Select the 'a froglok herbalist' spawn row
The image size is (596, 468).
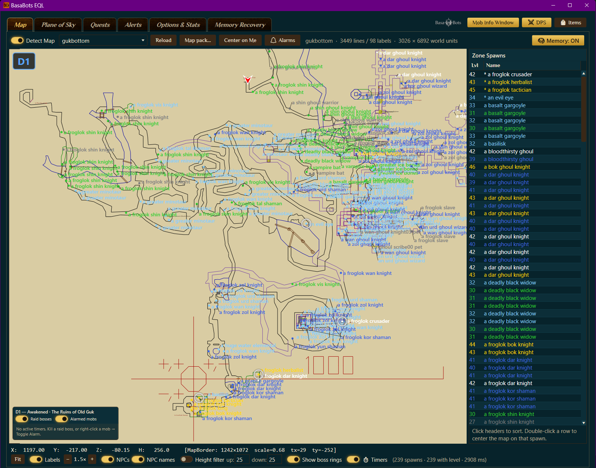click(x=525, y=82)
